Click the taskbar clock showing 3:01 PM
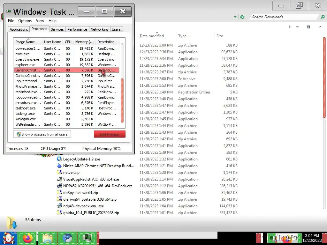 (312, 238)
